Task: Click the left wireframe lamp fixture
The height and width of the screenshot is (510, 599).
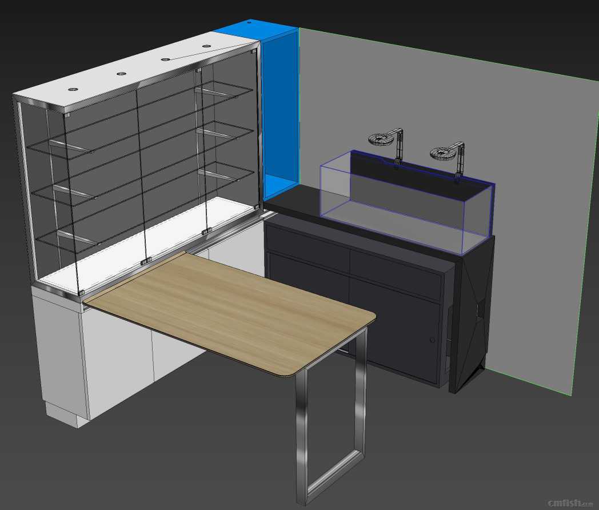Action: coord(383,140)
